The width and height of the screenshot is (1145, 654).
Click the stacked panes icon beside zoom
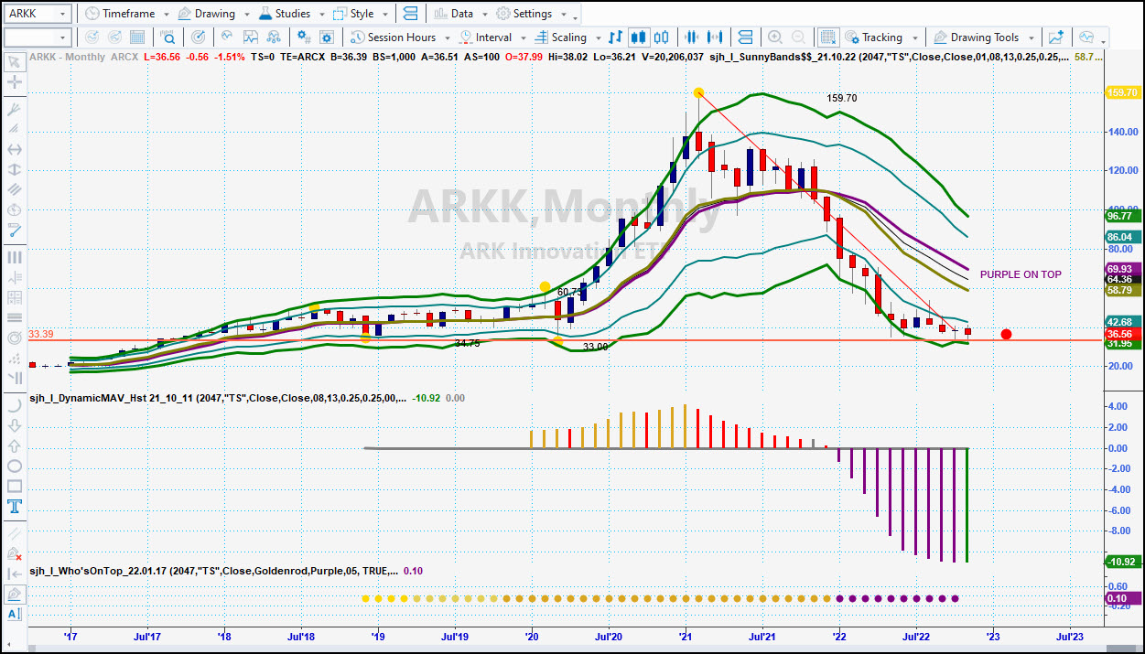point(745,38)
